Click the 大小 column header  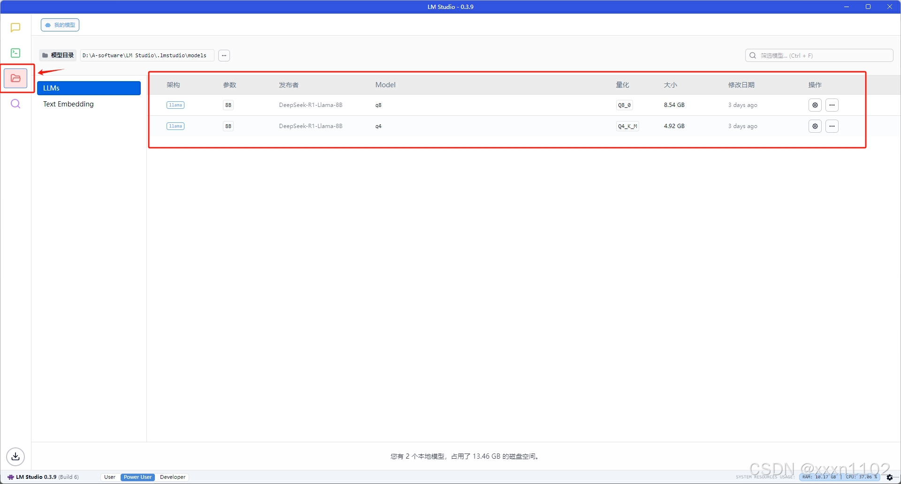(671, 85)
